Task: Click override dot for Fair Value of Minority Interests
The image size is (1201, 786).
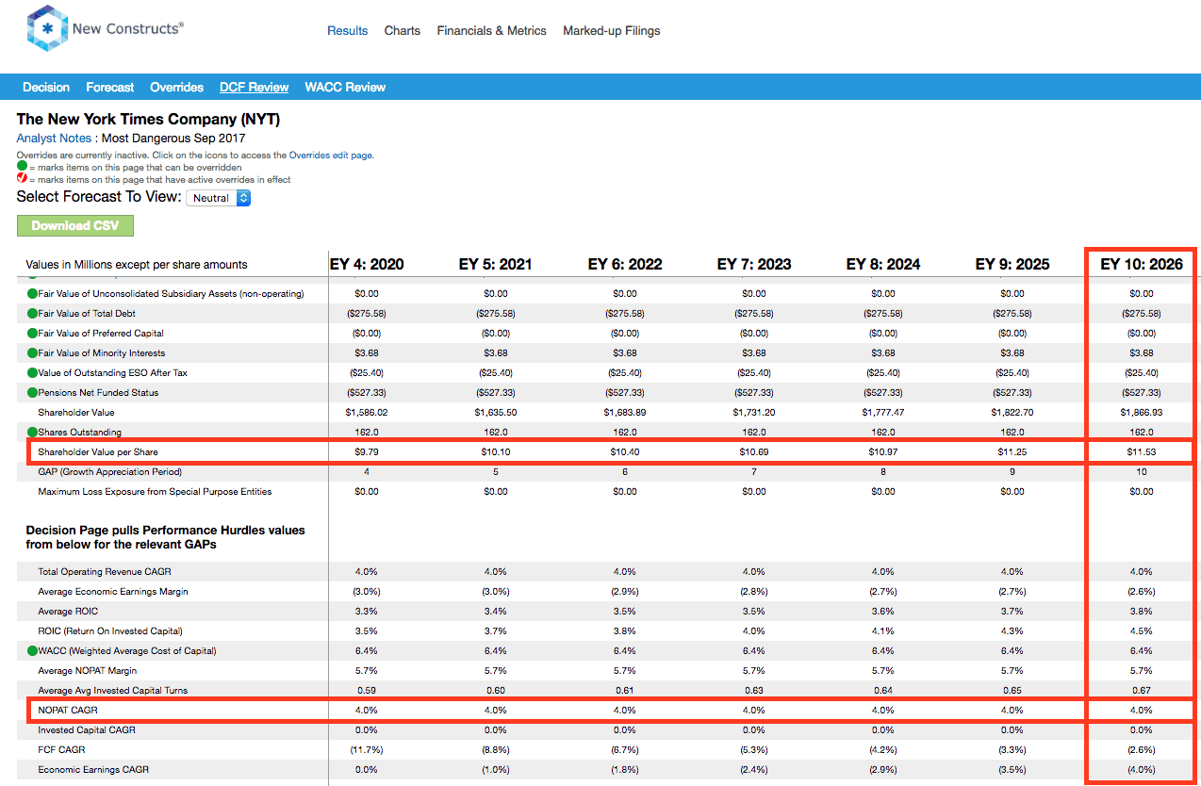Action: coord(32,353)
